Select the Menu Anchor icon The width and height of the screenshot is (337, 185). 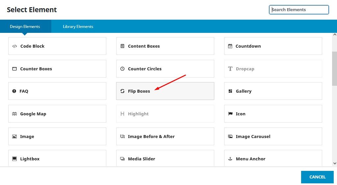point(230,159)
